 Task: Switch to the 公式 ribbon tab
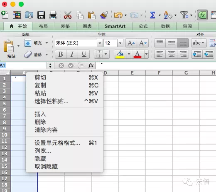pos(143,26)
